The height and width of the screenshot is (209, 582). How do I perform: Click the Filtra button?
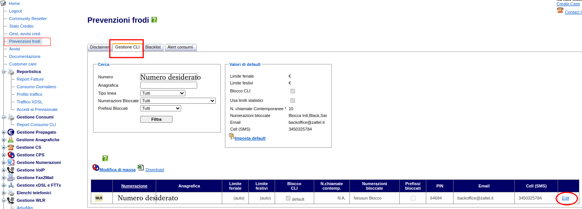(x=156, y=119)
